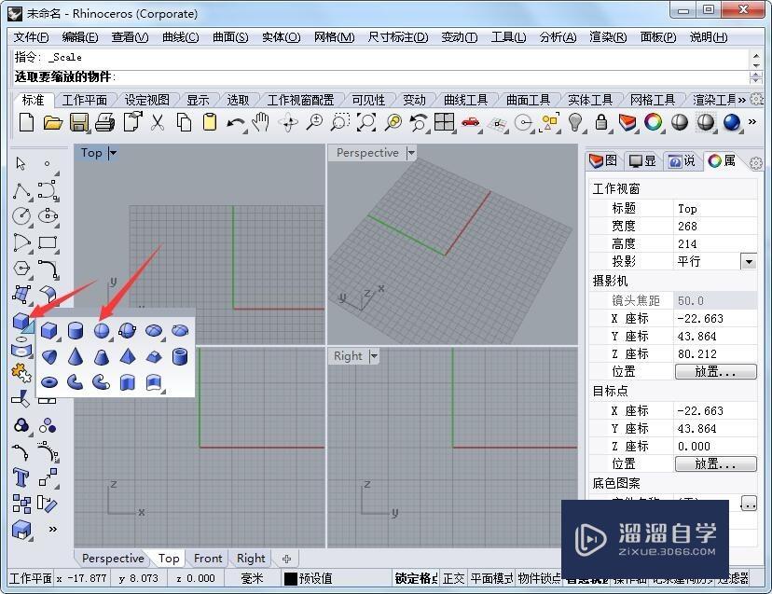Open the Top viewport title dropdown
Viewport: 772px width, 594px height.
(x=112, y=153)
